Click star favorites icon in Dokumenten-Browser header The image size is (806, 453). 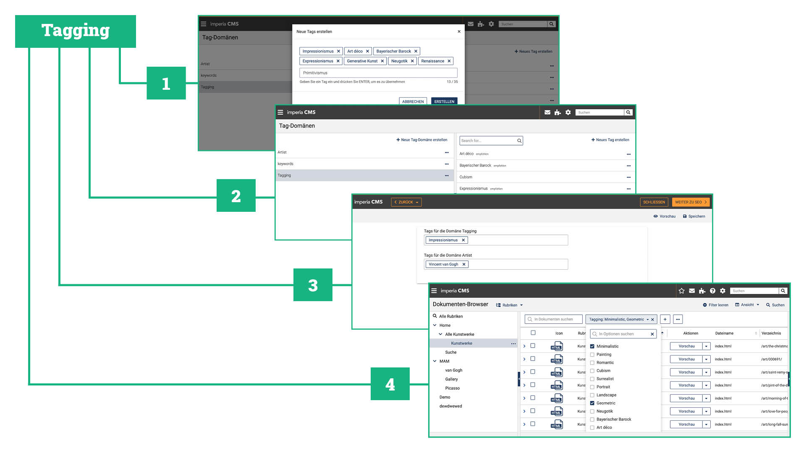point(681,291)
